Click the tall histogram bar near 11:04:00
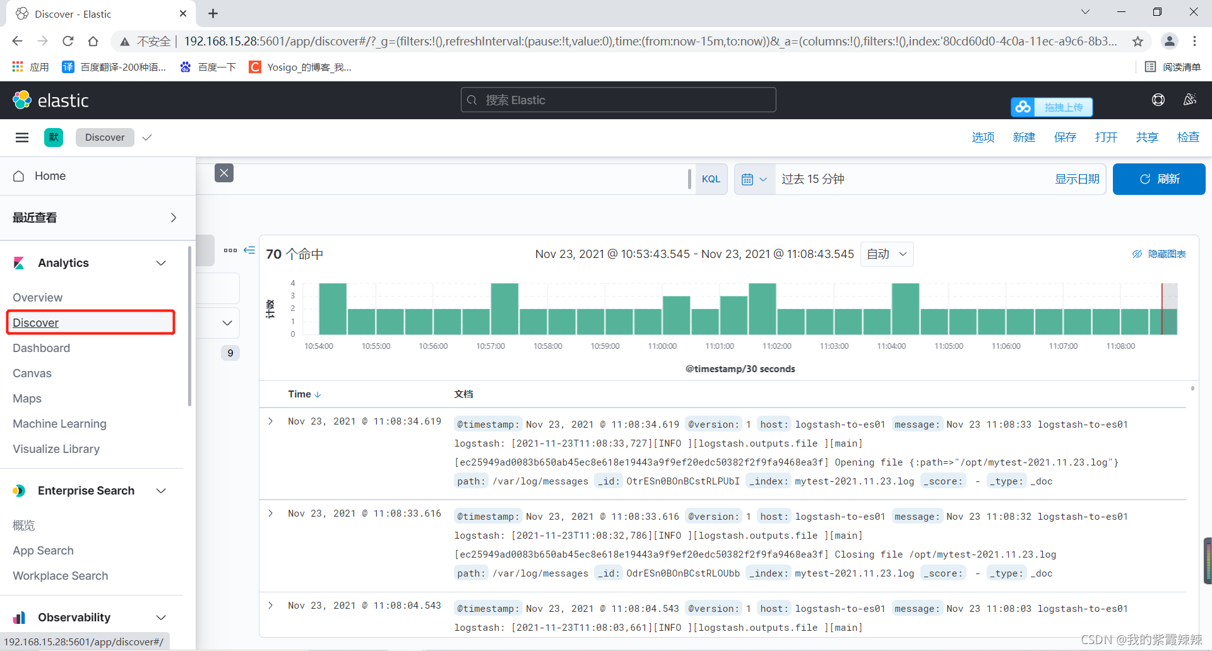 click(x=905, y=308)
